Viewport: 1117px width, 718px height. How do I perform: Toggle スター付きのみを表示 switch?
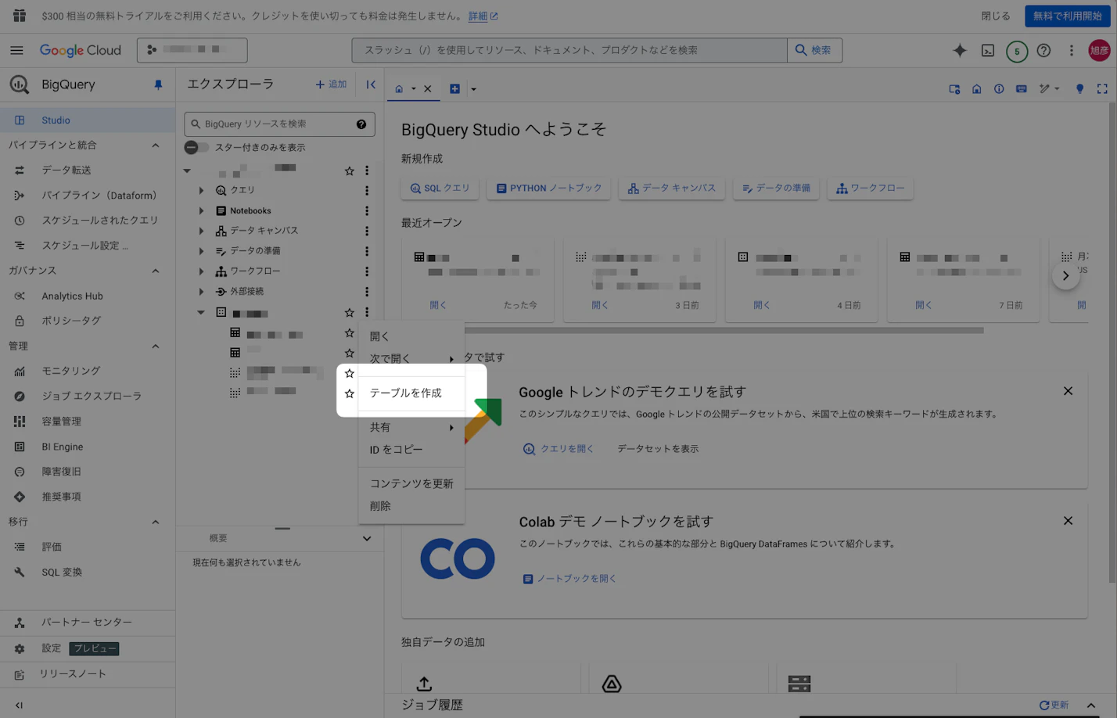pyautogui.click(x=196, y=147)
